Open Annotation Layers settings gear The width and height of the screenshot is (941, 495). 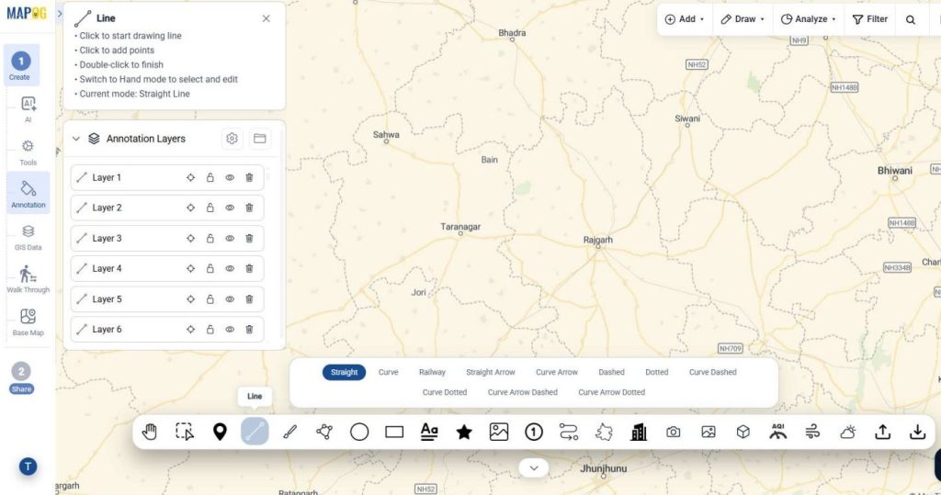click(x=232, y=139)
